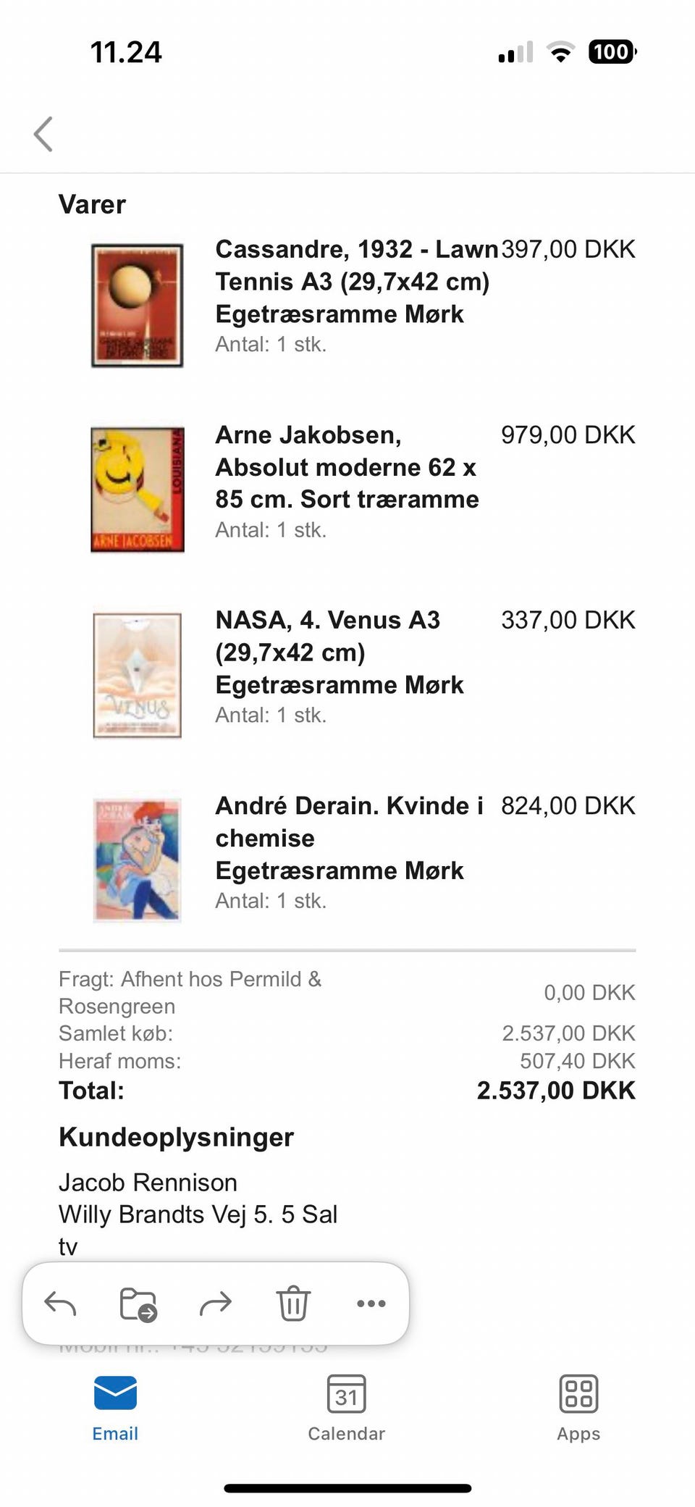The height and width of the screenshot is (1507, 695).
Task: Open the Apps tab
Action: (x=578, y=1408)
